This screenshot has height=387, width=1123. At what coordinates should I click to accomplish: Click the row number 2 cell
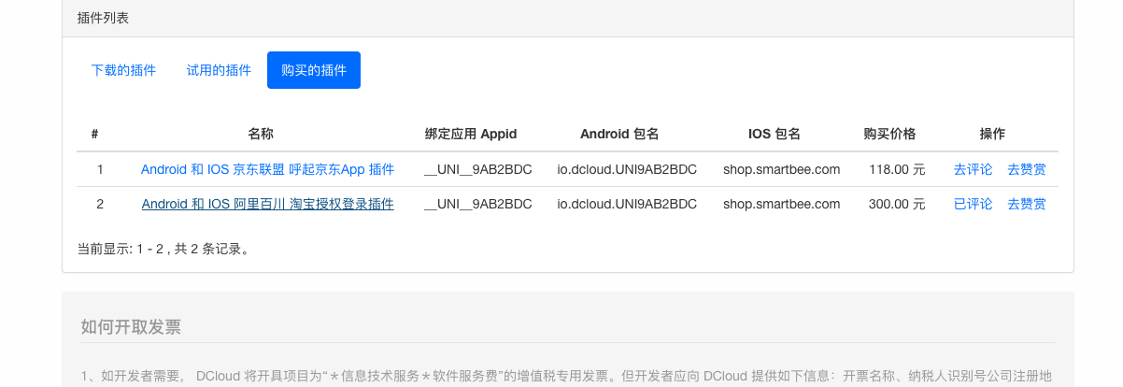point(100,203)
